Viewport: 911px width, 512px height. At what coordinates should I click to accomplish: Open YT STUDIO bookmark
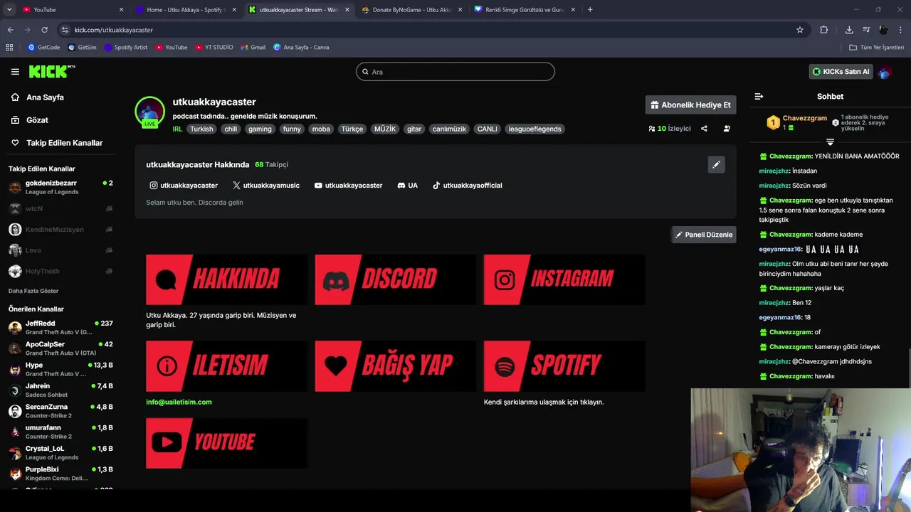pyautogui.click(x=214, y=48)
